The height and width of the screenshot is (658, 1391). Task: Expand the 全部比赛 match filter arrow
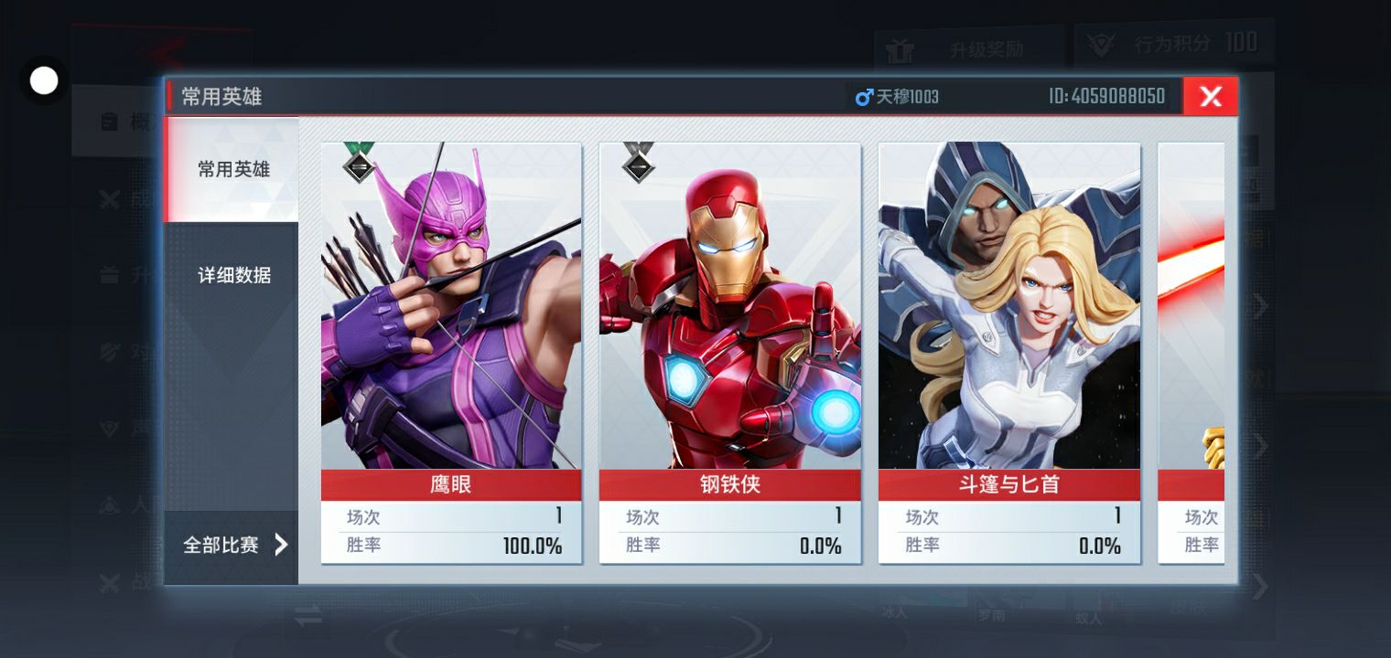point(281,546)
